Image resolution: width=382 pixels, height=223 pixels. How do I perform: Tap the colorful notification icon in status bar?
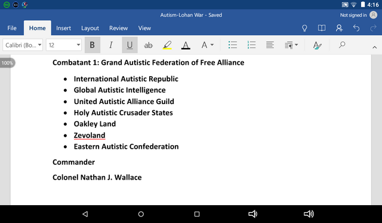coord(24,5)
